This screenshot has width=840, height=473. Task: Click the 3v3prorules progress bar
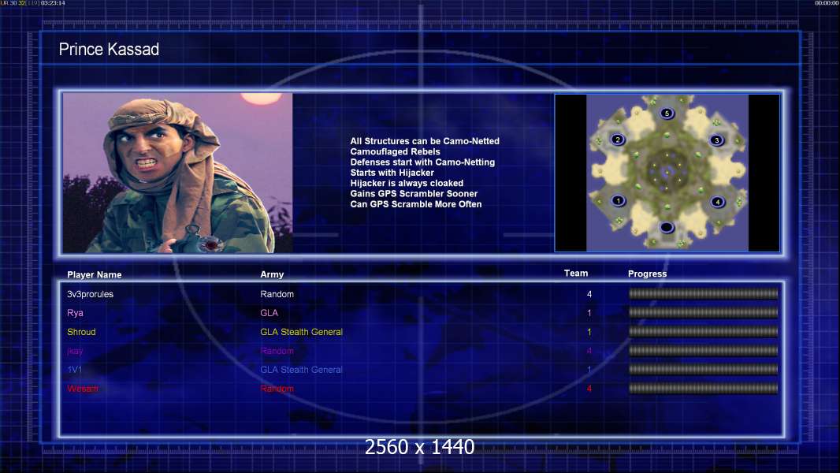coord(704,293)
